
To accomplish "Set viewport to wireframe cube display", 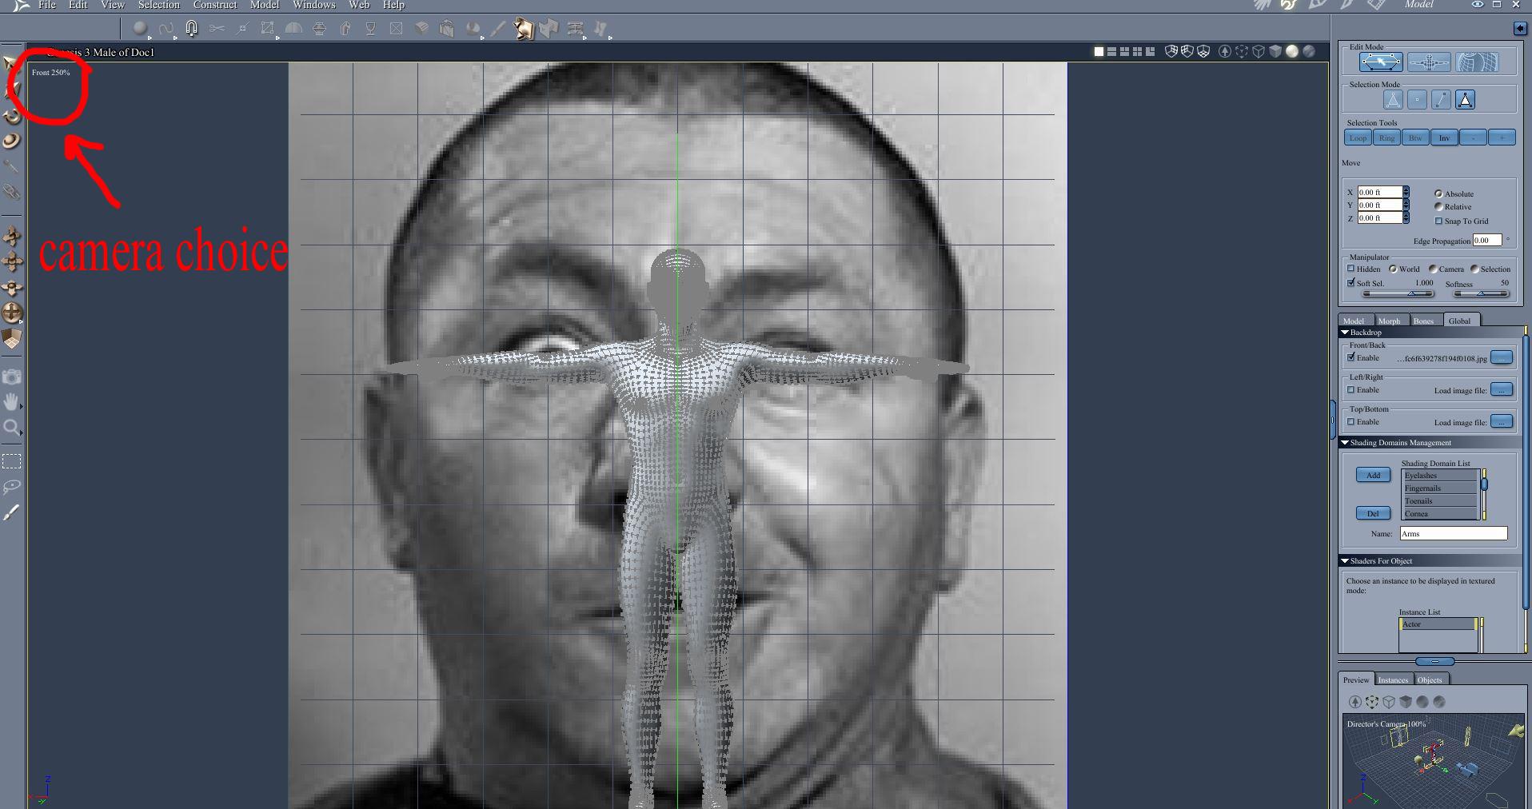I will tap(1258, 51).
